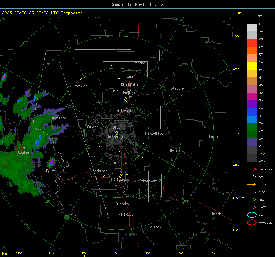
Task: Click the Okotoks map label
Action: click(122, 204)
